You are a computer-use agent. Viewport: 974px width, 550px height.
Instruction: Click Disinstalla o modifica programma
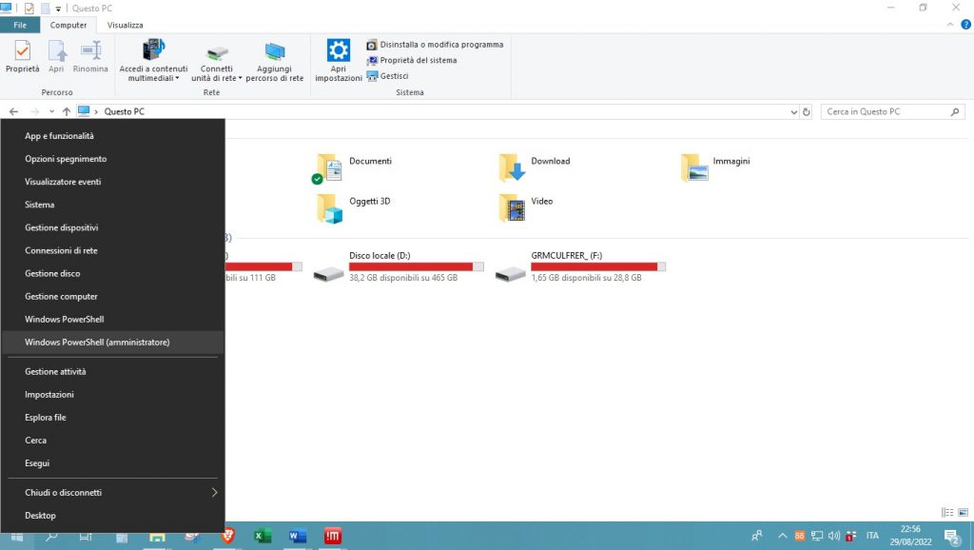pos(441,45)
